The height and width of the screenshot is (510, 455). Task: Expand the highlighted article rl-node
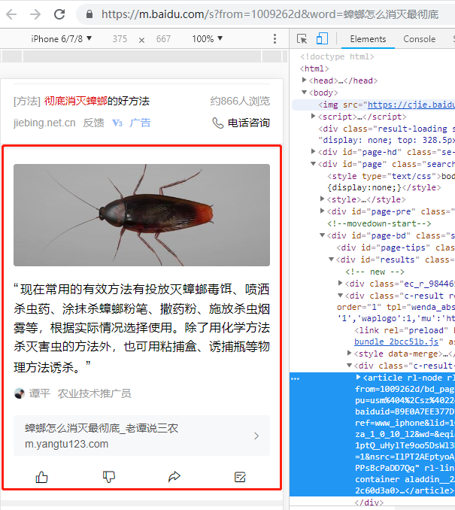tap(359, 378)
